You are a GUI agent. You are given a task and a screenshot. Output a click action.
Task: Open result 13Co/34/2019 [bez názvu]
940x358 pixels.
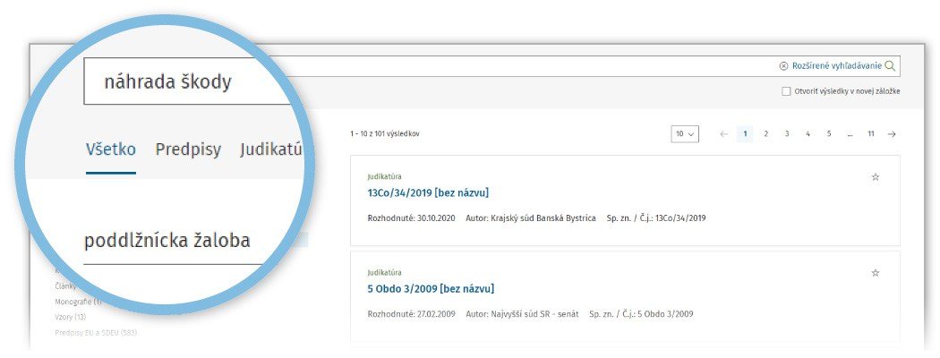pyautogui.click(x=428, y=193)
